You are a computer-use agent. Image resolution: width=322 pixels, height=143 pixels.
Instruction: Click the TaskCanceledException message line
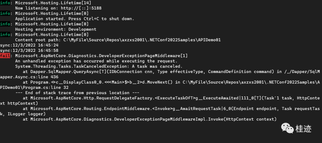(99, 66)
